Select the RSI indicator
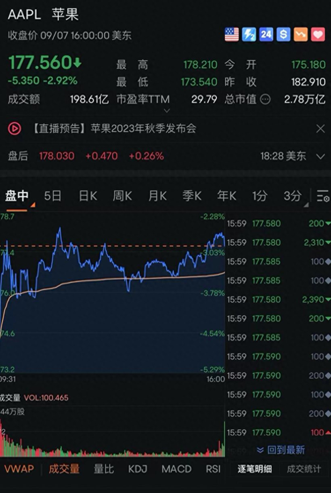 (213, 469)
